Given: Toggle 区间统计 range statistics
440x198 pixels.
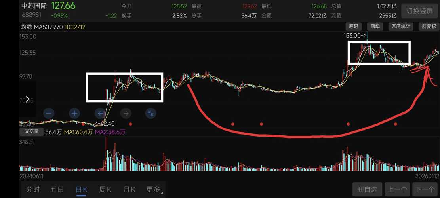Looking at the screenshot, I should pos(401,27).
